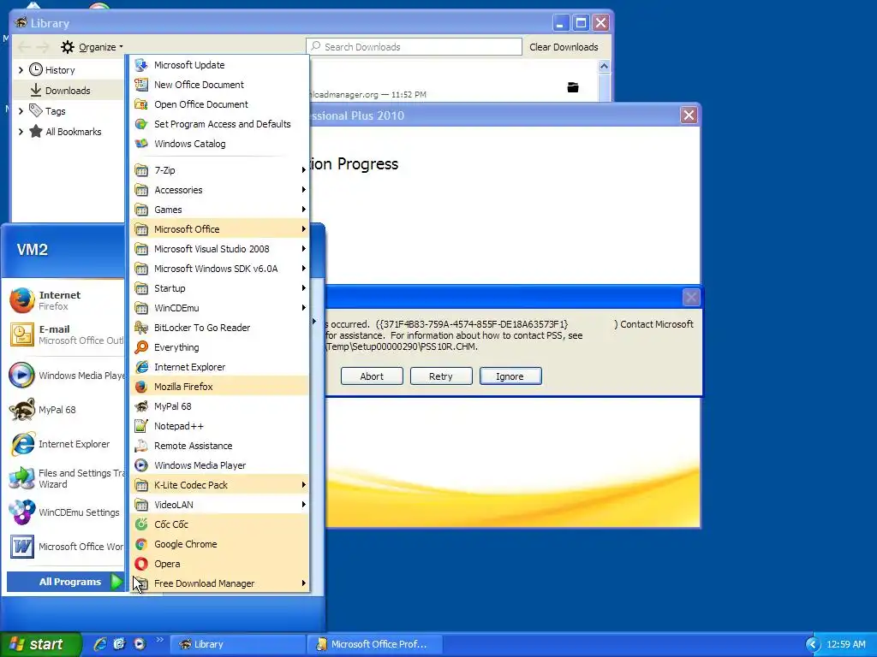The width and height of the screenshot is (877, 657).
Task: Expand Microsoft Windows SDK v6.0A folder
Action: tap(219, 269)
